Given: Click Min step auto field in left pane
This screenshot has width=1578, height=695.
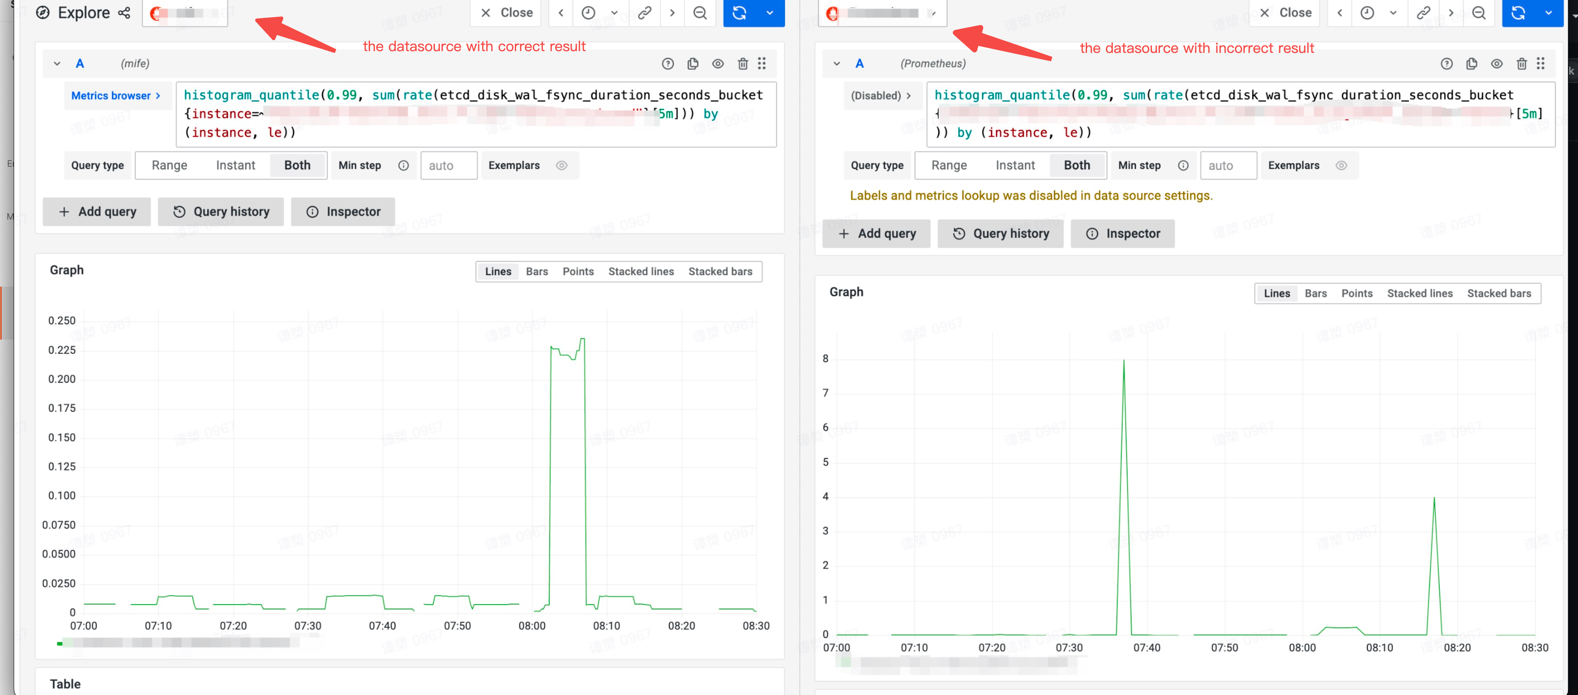Looking at the screenshot, I should [x=449, y=165].
